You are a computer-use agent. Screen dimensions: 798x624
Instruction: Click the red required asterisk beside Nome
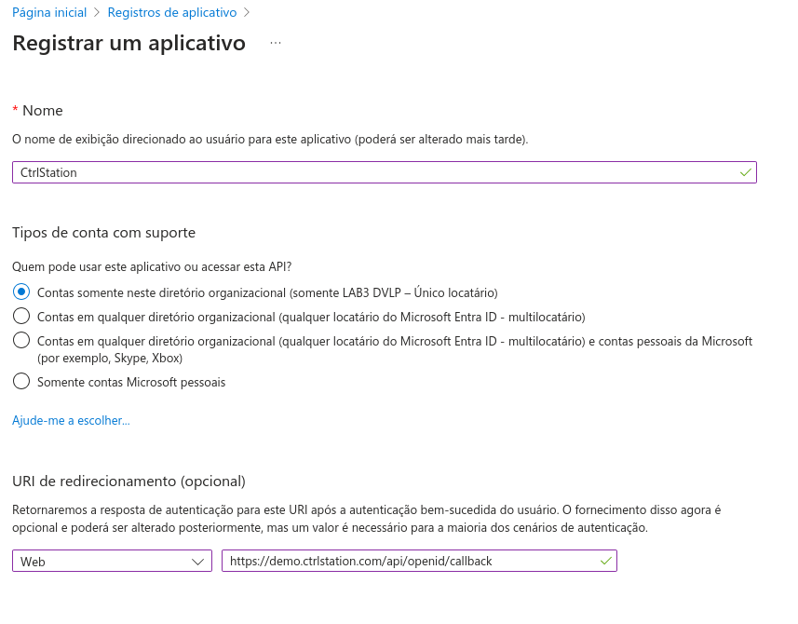pyautogui.click(x=15, y=110)
